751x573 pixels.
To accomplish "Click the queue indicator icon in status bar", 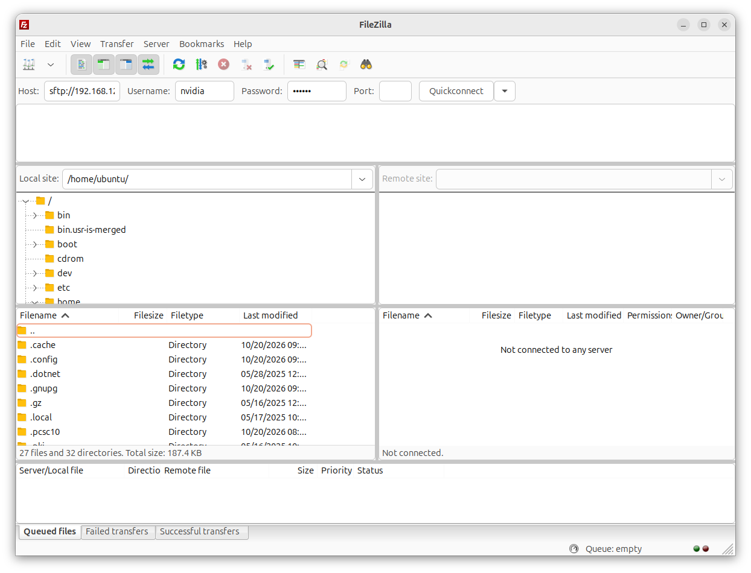I will coord(574,549).
